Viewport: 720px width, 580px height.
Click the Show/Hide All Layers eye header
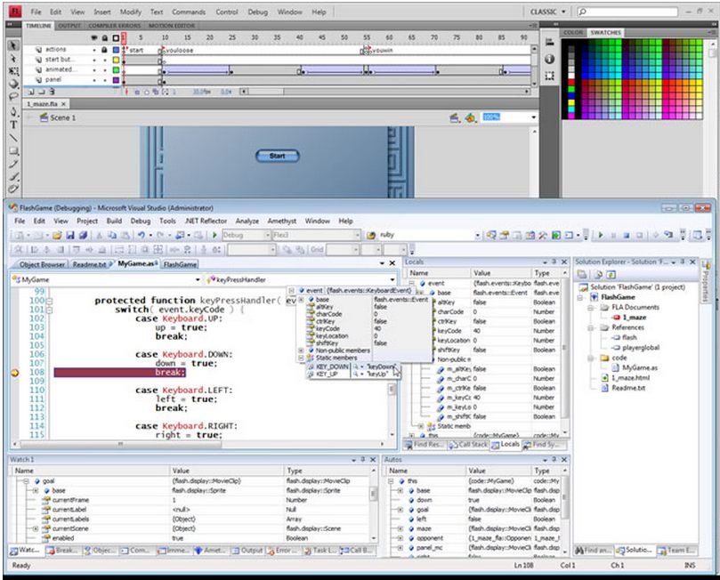94,37
